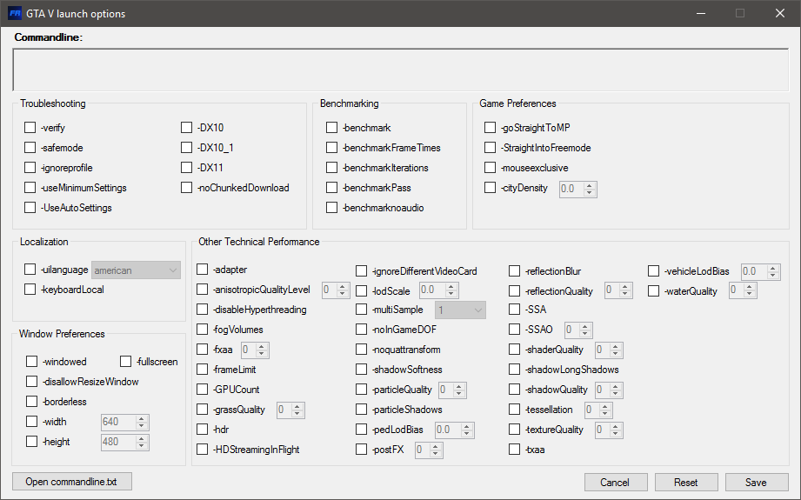
Task: Enable the -benchmark checkbox
Action: point(332,128)
